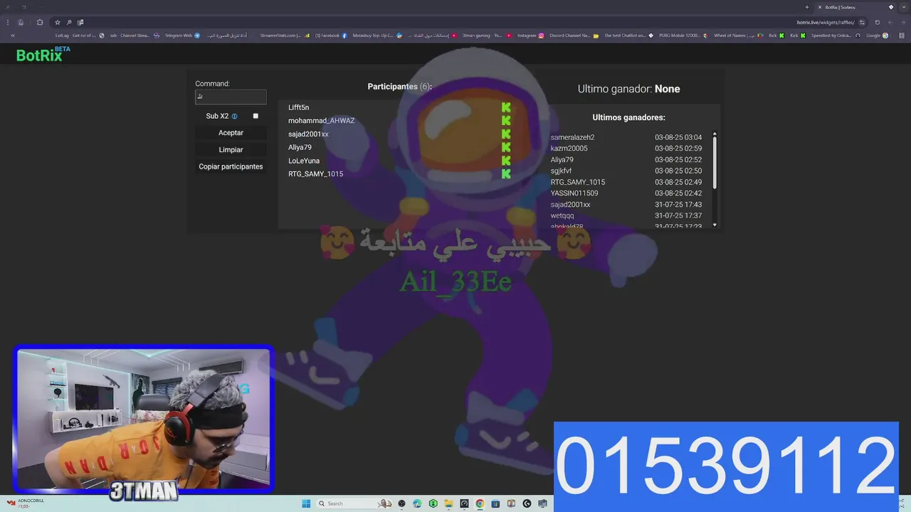This screenshot has height=512, width=911.
Task: Click Copiar participantes button
Action: [231, 166]
